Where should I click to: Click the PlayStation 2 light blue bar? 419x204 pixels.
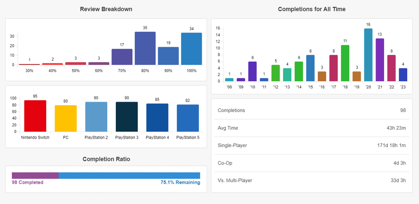point(97,117)
